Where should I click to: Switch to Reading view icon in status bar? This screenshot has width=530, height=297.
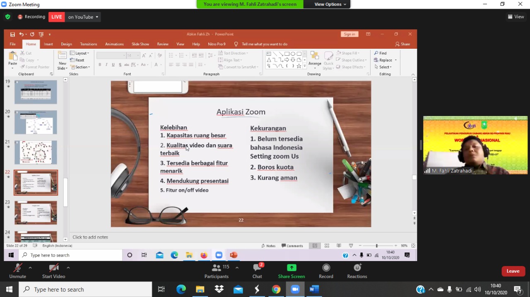[x=339, y=246]
